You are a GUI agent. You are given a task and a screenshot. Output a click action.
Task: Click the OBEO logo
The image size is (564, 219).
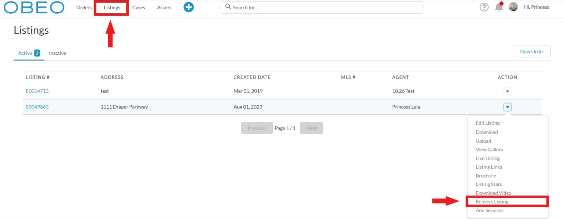click(x=34, y=7)
